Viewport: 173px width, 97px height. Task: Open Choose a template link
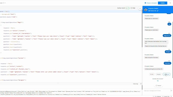coord(152,3)
